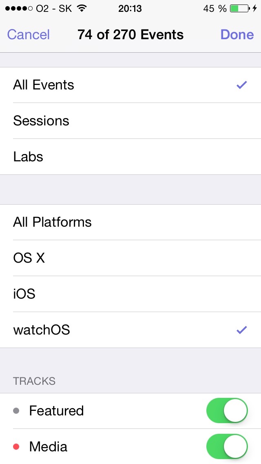Tap the checkmark beside All Events
Image resolution: width=261 pixels, height=464 pixels.
(x=242, y=85)
